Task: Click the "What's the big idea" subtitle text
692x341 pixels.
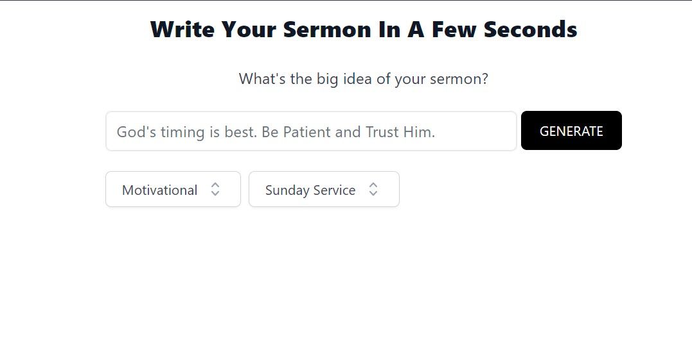Action: coord(363,79)
